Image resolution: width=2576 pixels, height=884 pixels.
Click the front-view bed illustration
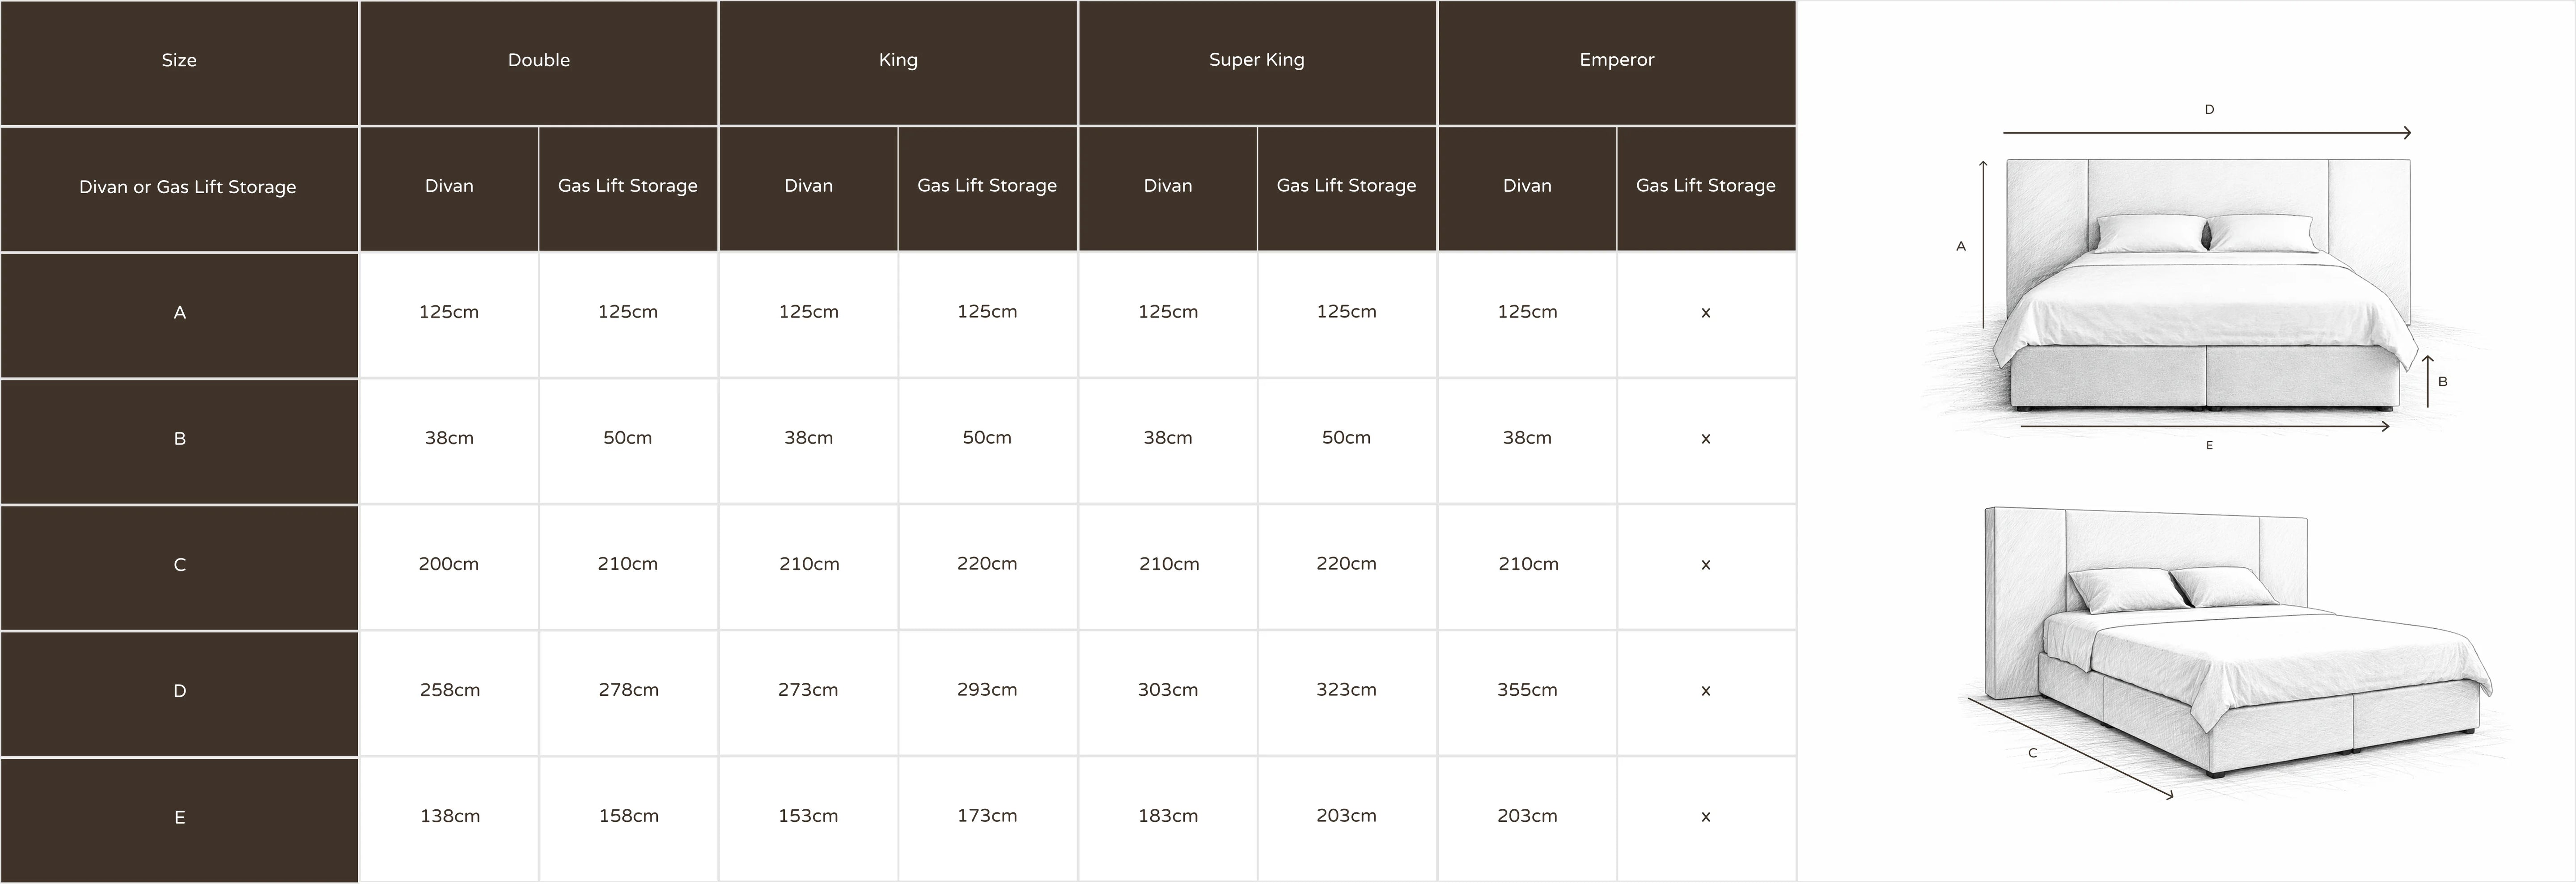click(x=2205, y=290)
